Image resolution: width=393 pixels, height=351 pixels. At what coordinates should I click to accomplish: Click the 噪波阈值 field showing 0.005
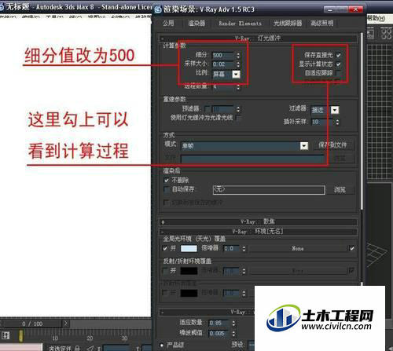[x=219, y=334]
